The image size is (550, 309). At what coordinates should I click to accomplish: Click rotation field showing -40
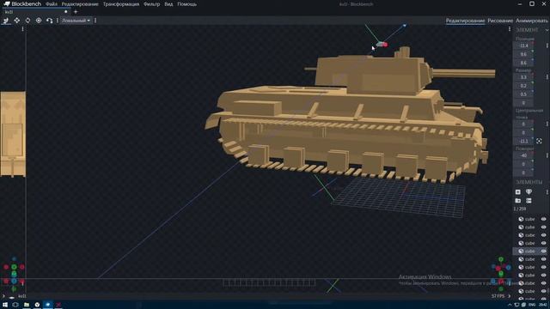(x=523, y=155)
